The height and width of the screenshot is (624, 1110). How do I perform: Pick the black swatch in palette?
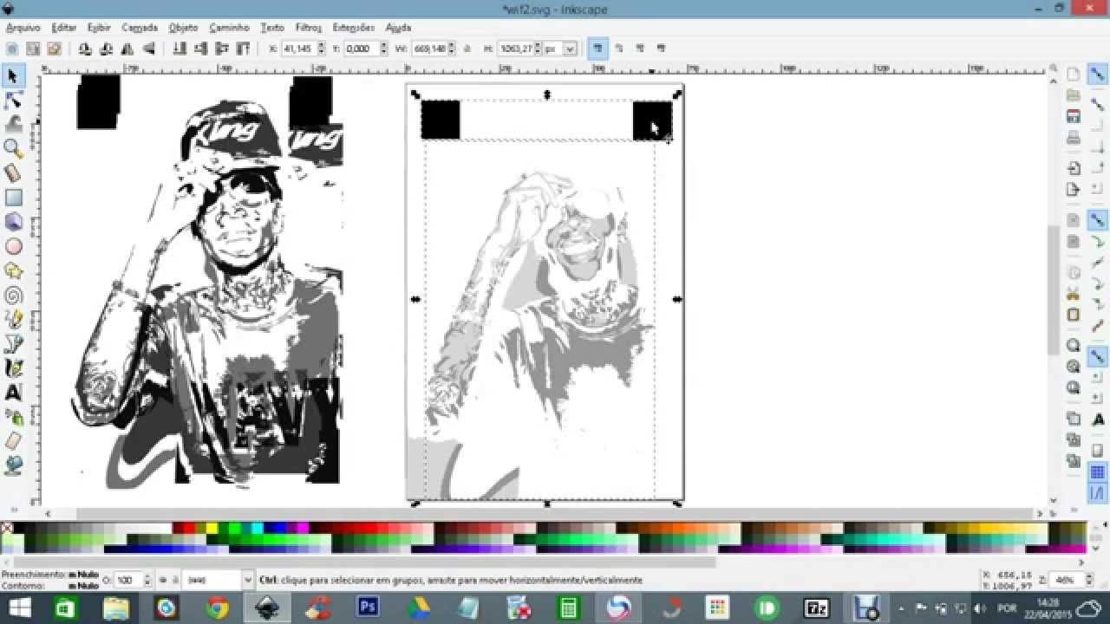18,528
